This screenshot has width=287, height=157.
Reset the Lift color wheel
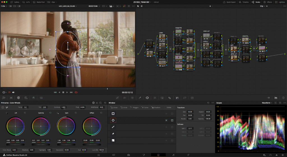click(x=25, y=113)
